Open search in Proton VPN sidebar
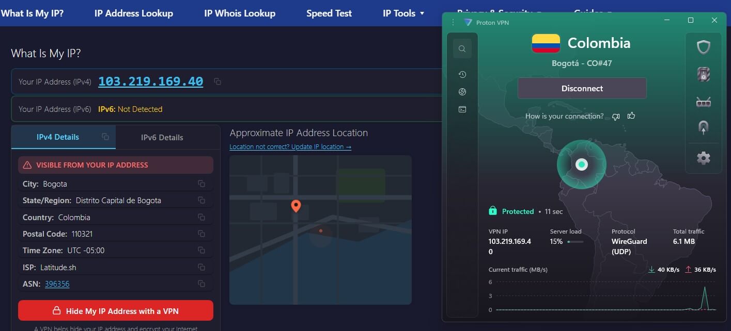 [x=462, y=49]
